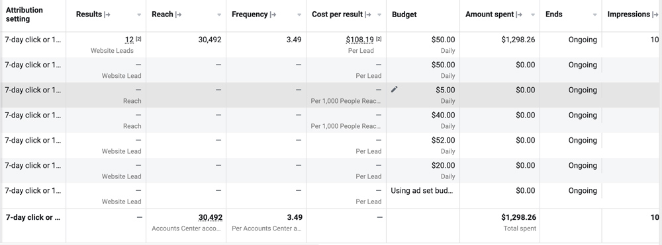Image resolution: width=662 pixels, height=245 pixels.
Task: Open the Cost per result column dropdown
Action: 379,15
